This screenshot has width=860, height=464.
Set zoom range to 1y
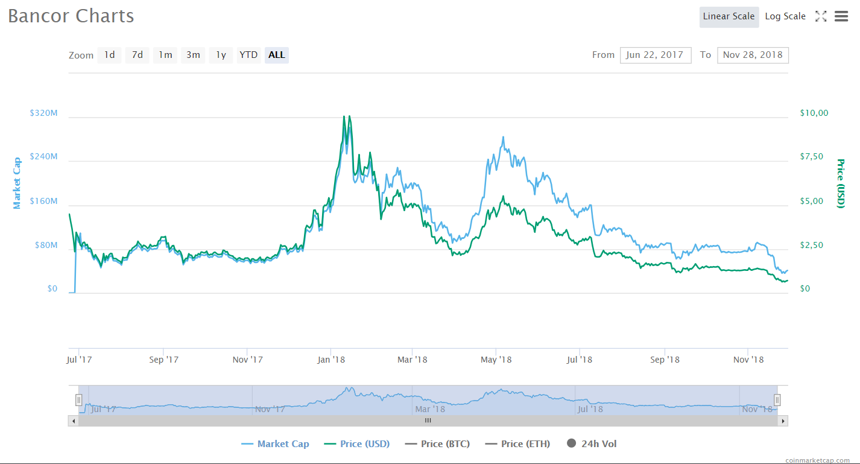tap(221, 55)
